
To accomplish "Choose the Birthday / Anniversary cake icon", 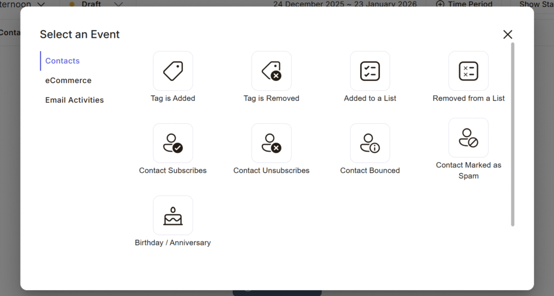I will [173, 216].
